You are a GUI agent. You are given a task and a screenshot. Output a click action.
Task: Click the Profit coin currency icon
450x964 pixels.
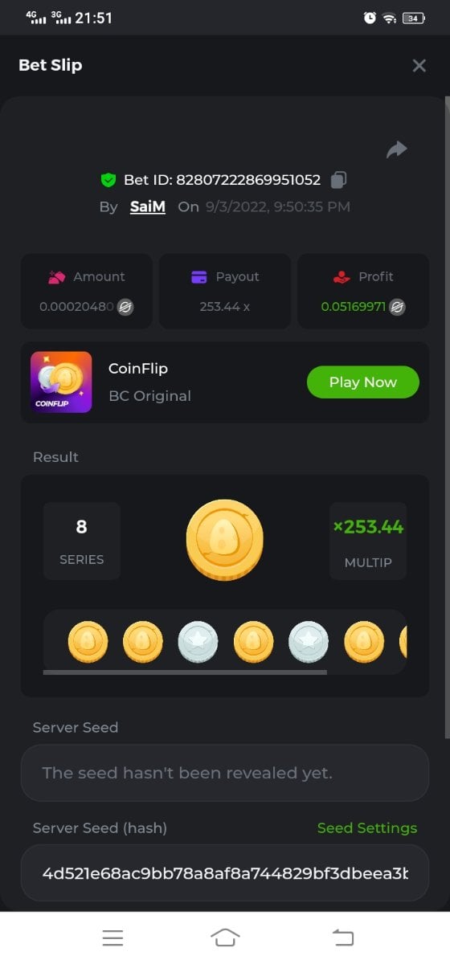[397, 306]
